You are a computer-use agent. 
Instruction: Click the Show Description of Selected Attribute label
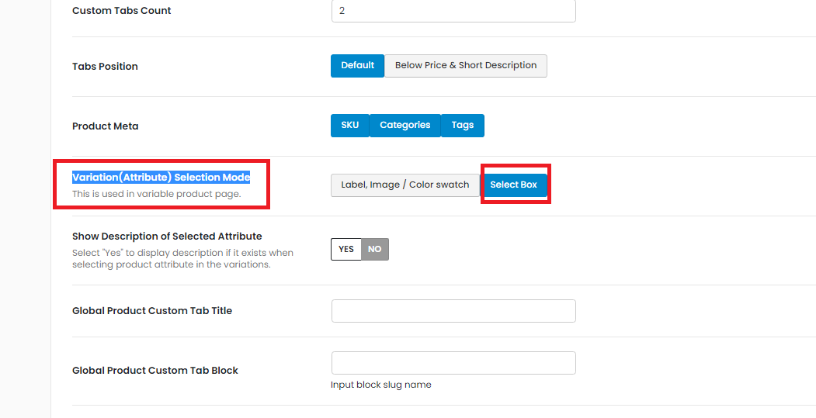(x=167, y=237)
